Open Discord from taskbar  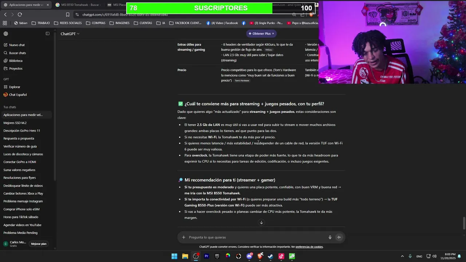pyautogui.click(x=249, y=256)
